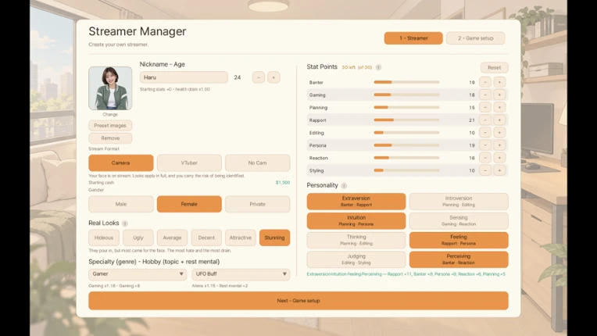Pick the Feeling personality trait

[459, 240]
